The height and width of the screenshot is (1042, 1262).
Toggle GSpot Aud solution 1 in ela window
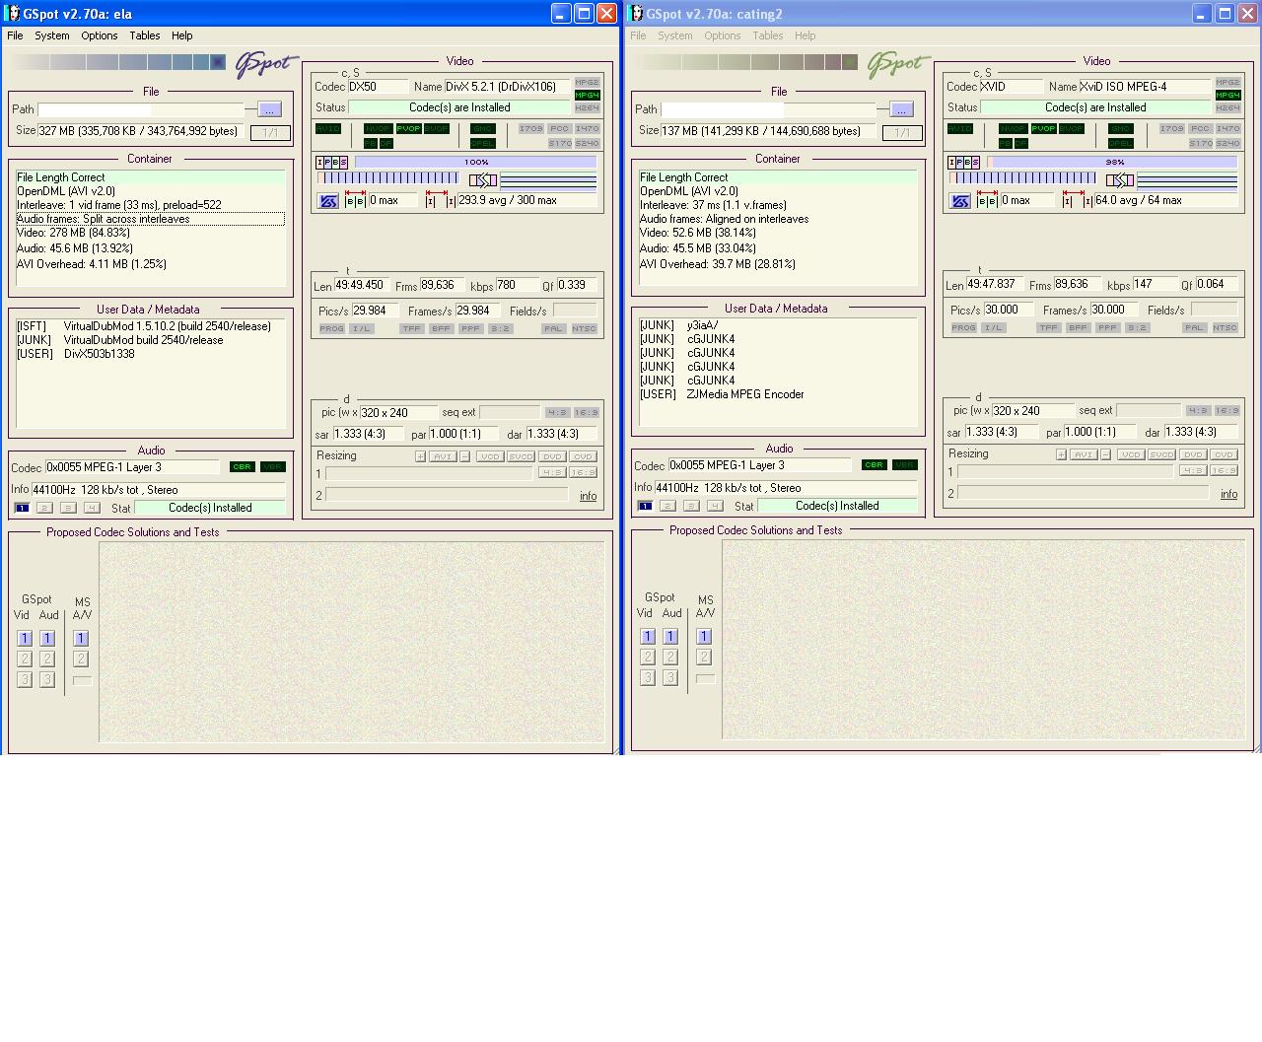point(46,639)
